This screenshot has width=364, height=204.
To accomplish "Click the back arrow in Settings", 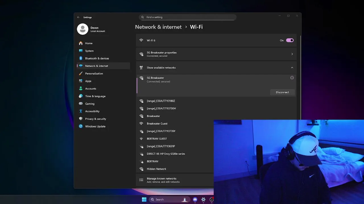I will click(x=78, y=17).
